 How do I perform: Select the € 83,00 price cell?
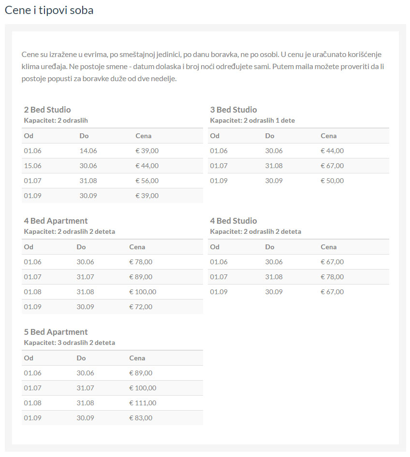[141, 418]
